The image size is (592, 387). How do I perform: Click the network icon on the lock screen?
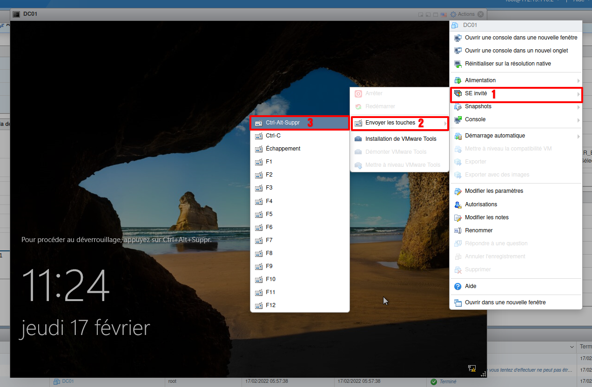471,368
